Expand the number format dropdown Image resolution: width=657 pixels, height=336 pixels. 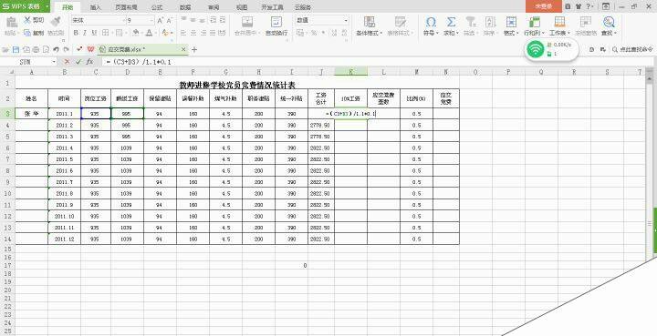346,20
